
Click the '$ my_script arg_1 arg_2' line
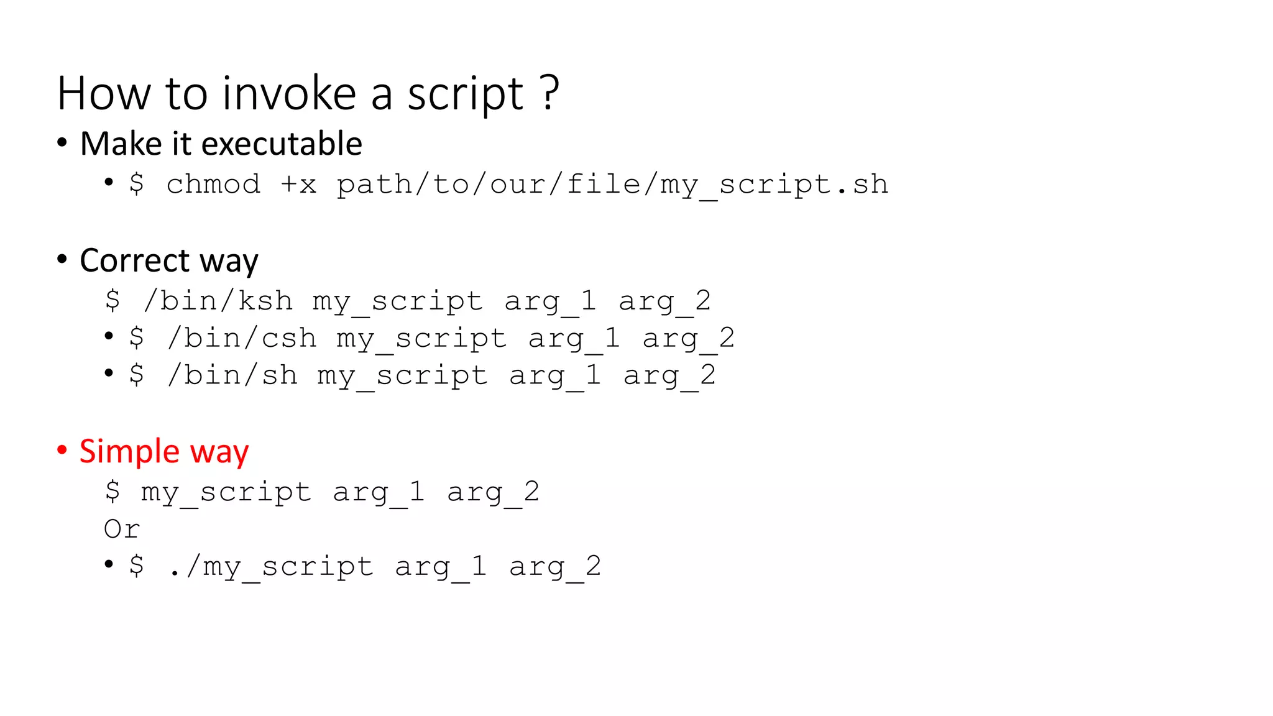click(322, 492)
